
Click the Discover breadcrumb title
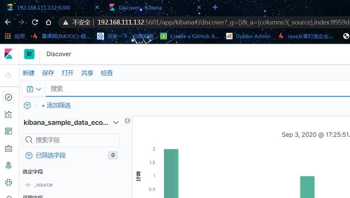(x=59, y=54)
